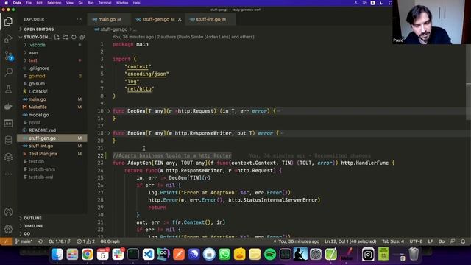Click New File icon in Explorer header

pyautogui.click(x=57, y=37)
